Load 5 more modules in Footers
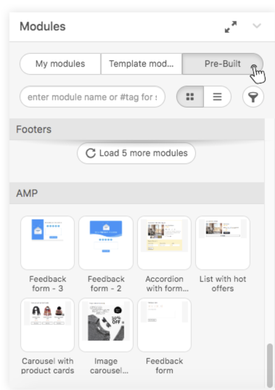The image size is (275, 390). coord(136,153)
